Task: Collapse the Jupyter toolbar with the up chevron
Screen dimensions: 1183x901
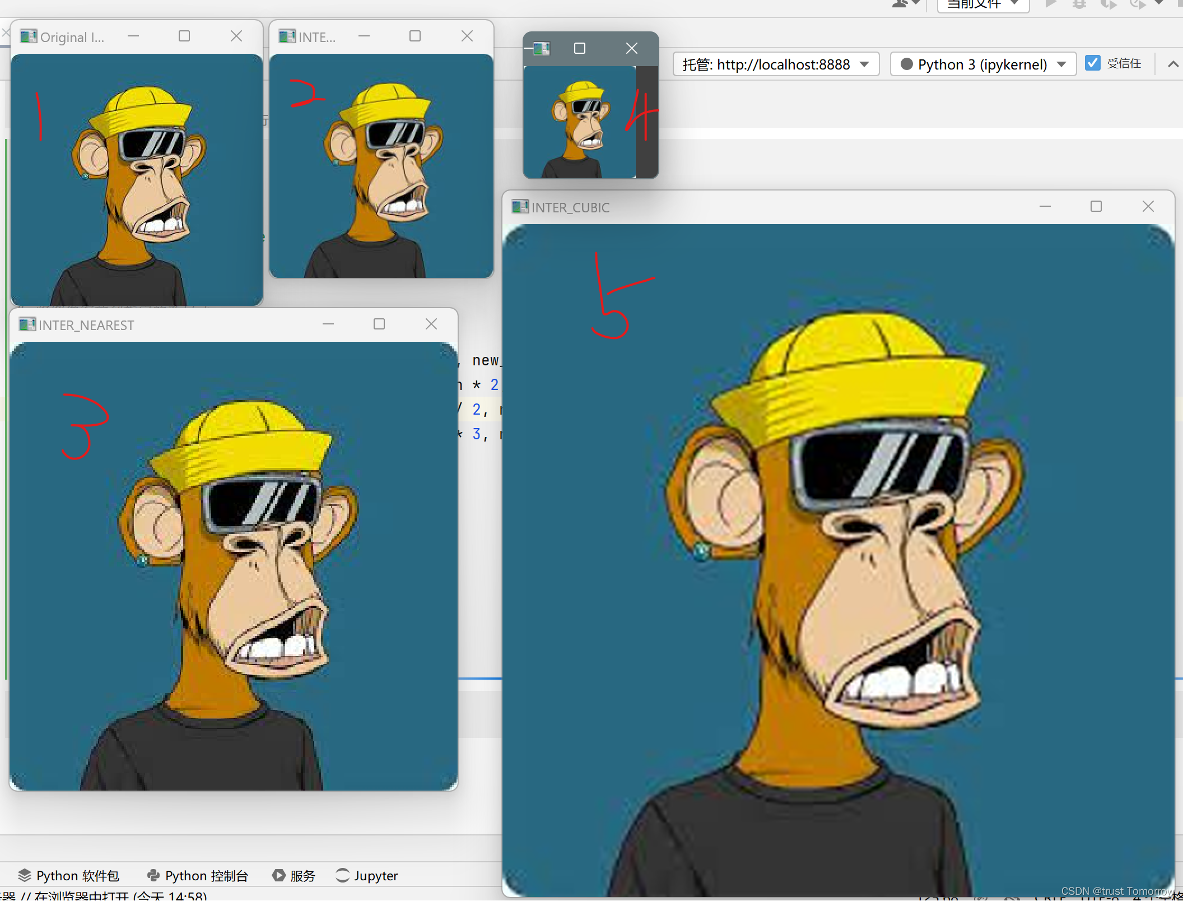Action: coord(1173,64)
